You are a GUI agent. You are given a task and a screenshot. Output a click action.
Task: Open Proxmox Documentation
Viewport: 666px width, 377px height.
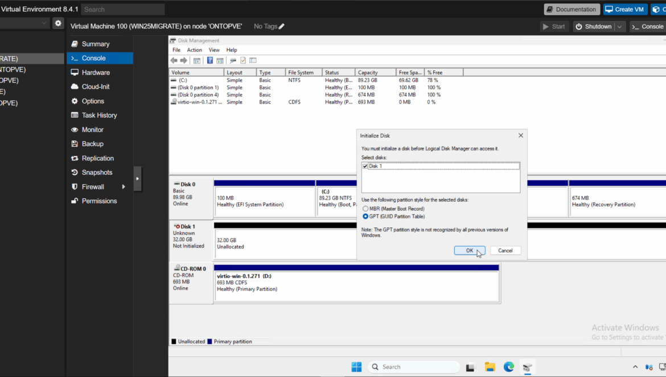click(x=572, y=9)
